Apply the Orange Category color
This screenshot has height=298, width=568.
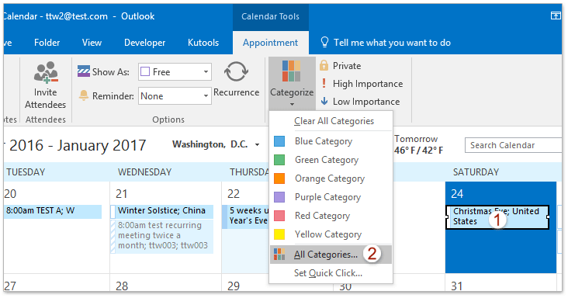pyautogui.click(x=279, y=178)
